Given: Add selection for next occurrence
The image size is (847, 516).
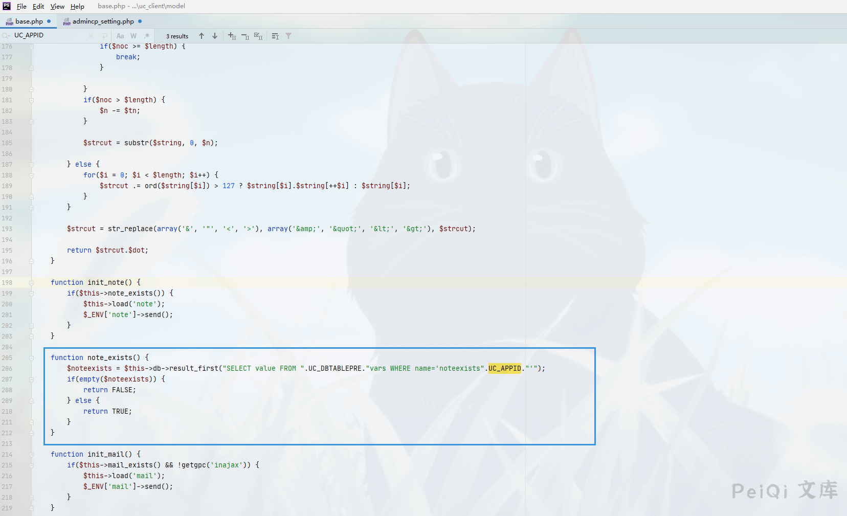Looking at the screenshot, I should [232, 36].
